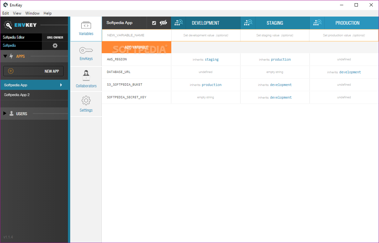Open the app Settings tab
The height and width of the screenshot is (243, 379).
tap(86, 104)
